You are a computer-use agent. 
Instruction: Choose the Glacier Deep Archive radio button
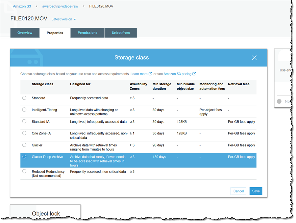point(24,157)
